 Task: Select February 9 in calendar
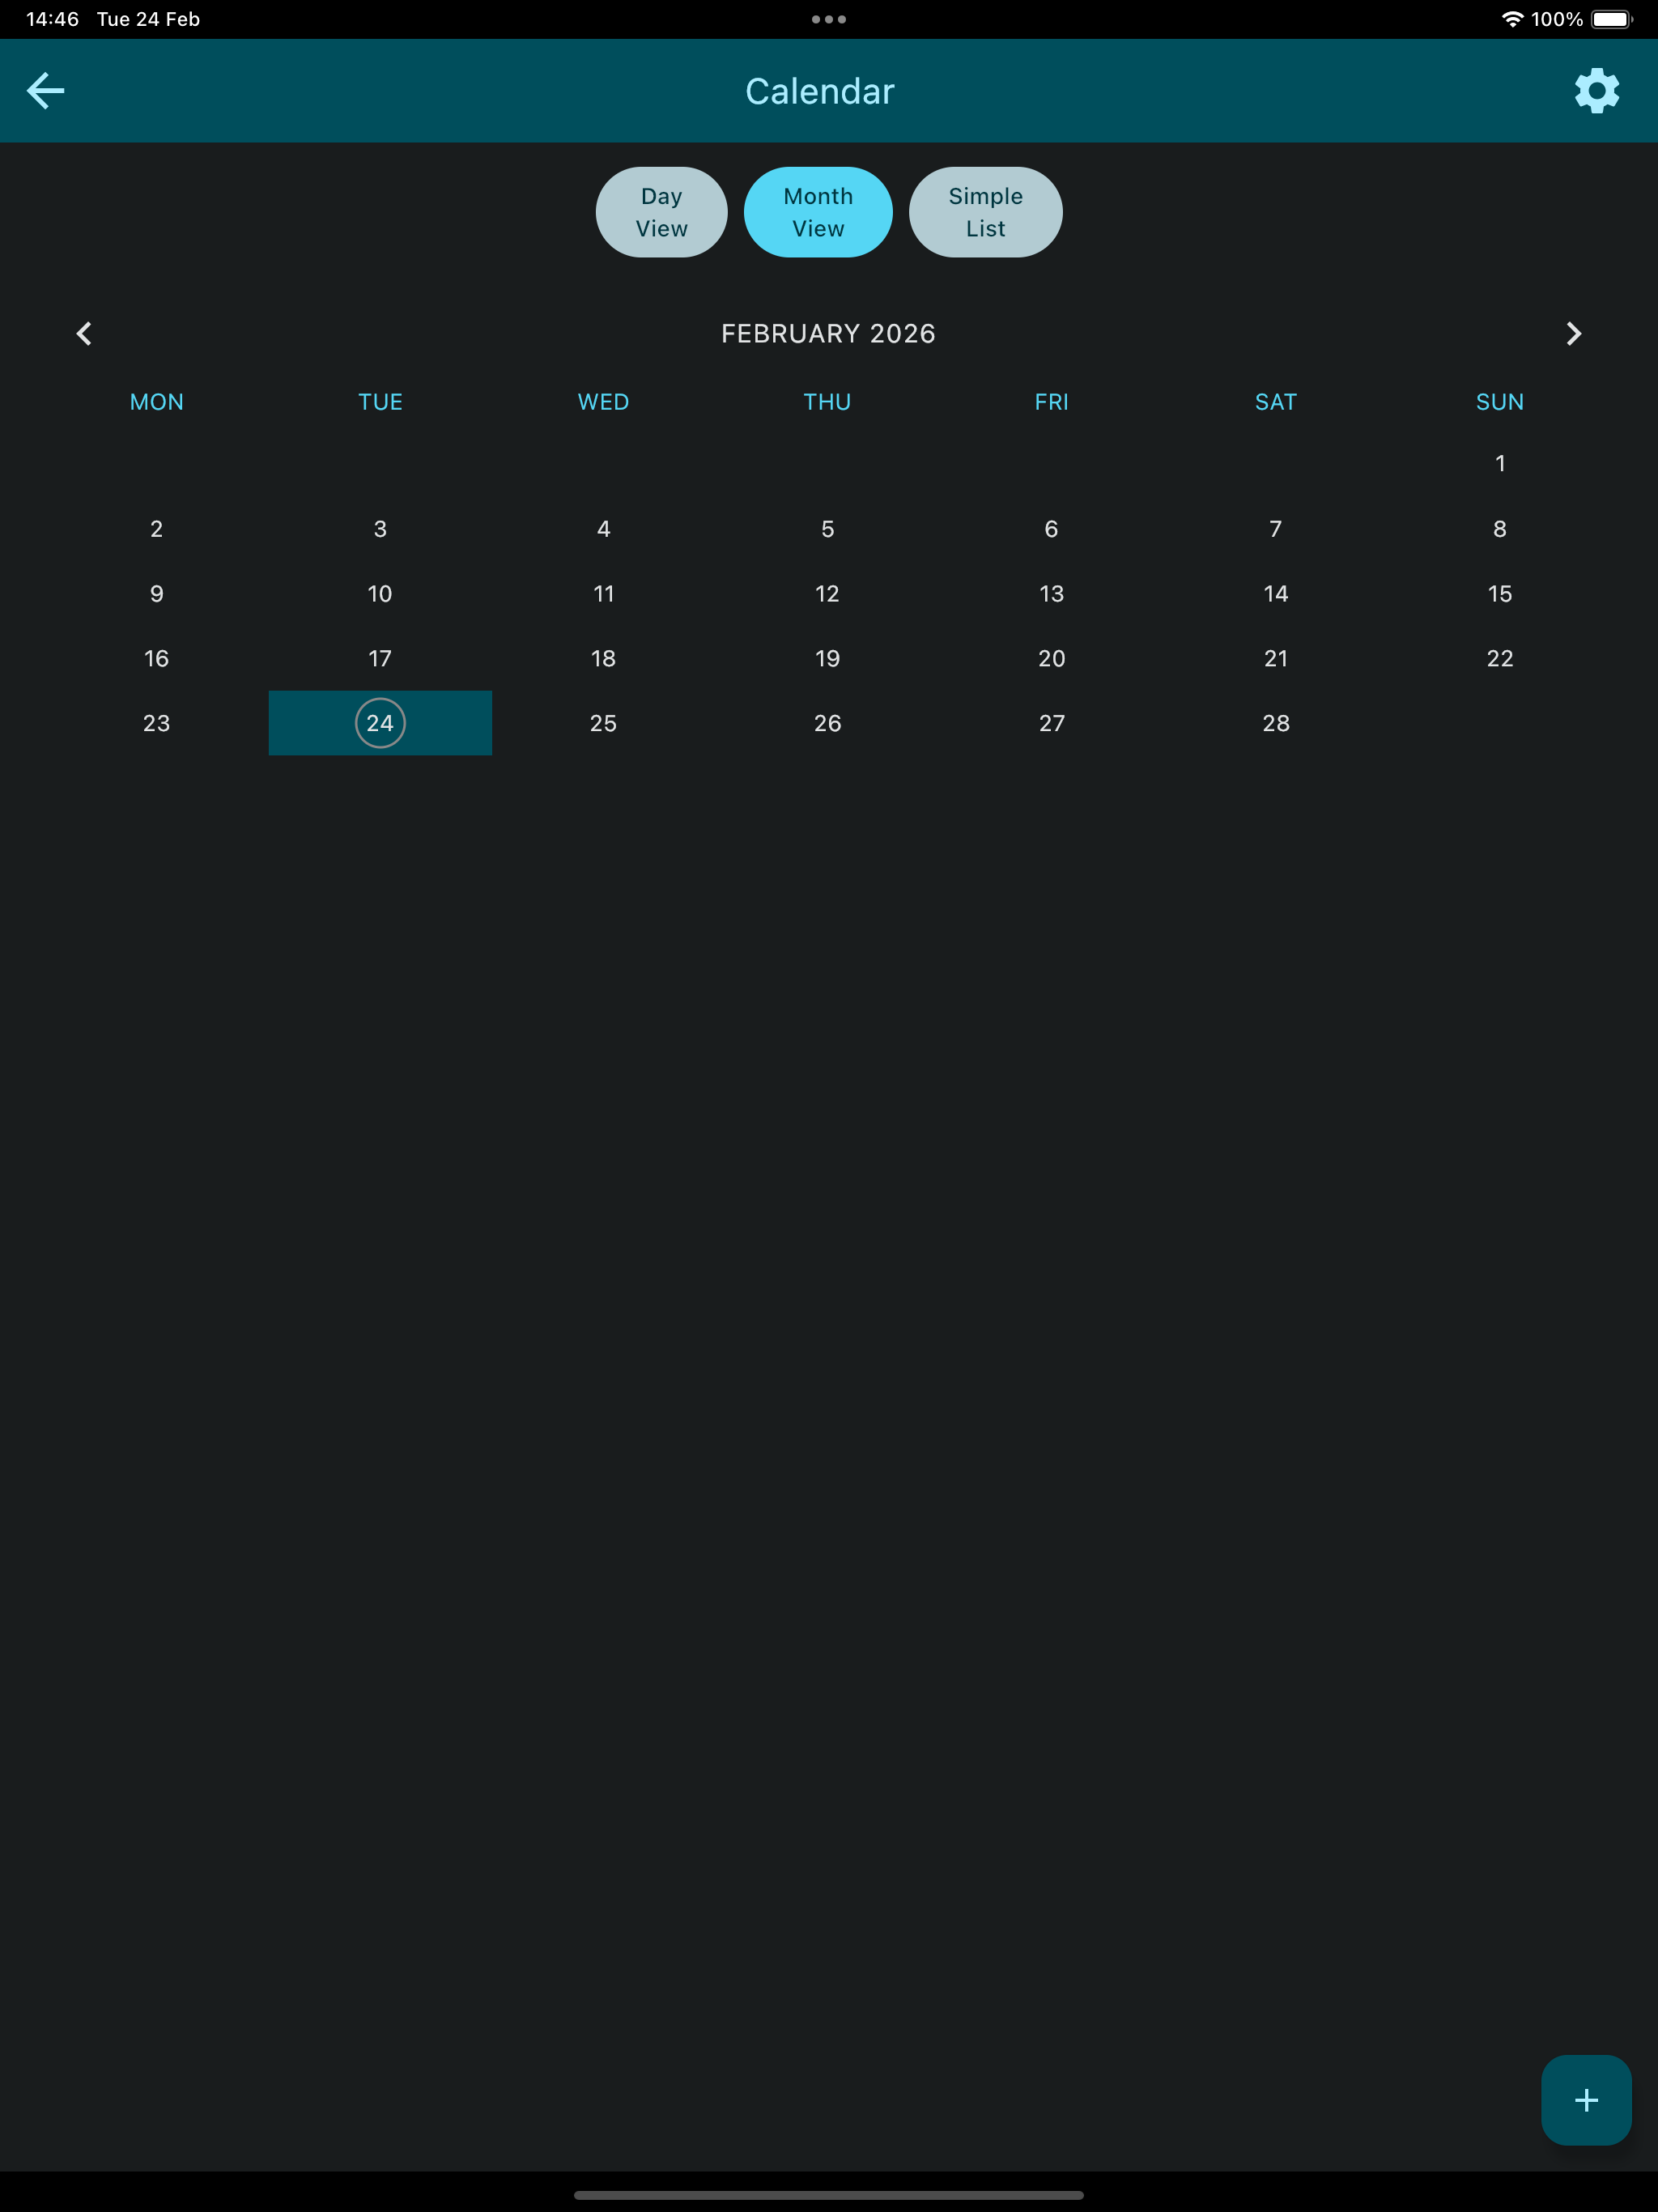156,594
